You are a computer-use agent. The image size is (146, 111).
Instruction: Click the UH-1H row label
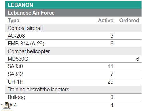[x=15, y=82]
